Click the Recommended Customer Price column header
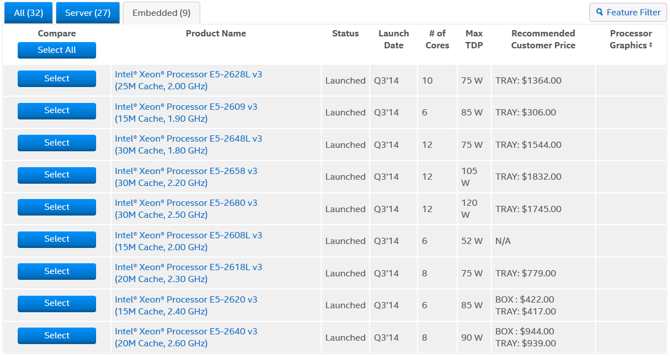Viewport: 670px width, 356px height. pyautogui.click(x=543, y=39)
